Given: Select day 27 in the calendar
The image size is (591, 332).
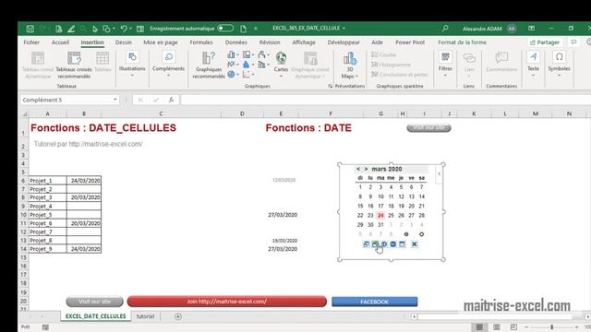Looking at the screenshot, I should (x=411, y=215).
